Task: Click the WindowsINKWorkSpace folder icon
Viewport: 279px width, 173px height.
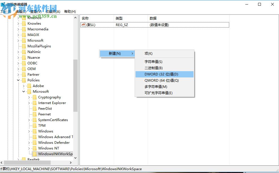Action: [35, 154]
